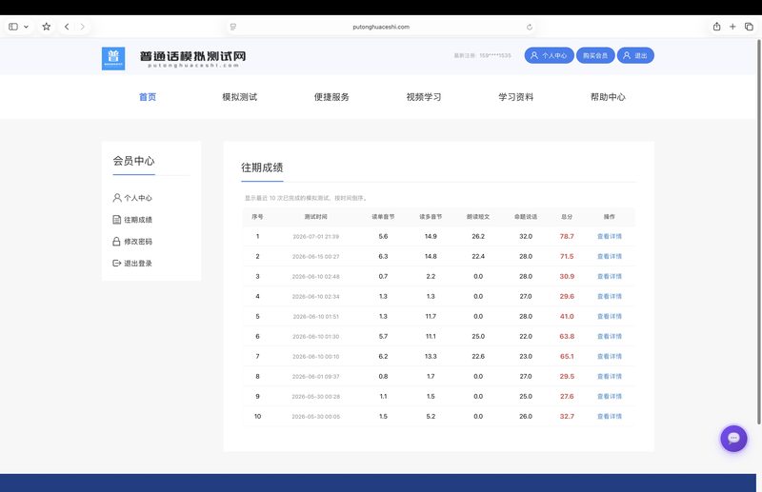Click the blue 普 site logo

tap(113, 58)
